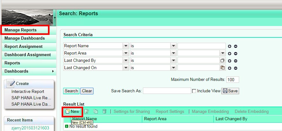Click Manage Embedding in toolbar
Screen dimensions: 282x131
[x=211, y=112]
